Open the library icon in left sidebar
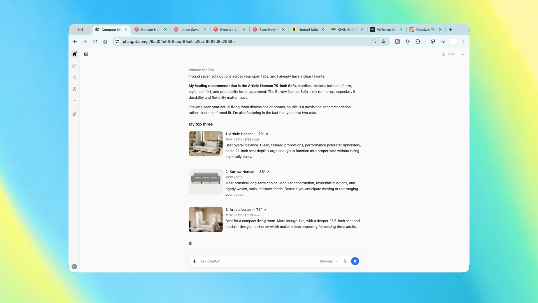Image resolution: width=538 pixels, height=303 pixels. pyautogui.click(x=74, y=66)
